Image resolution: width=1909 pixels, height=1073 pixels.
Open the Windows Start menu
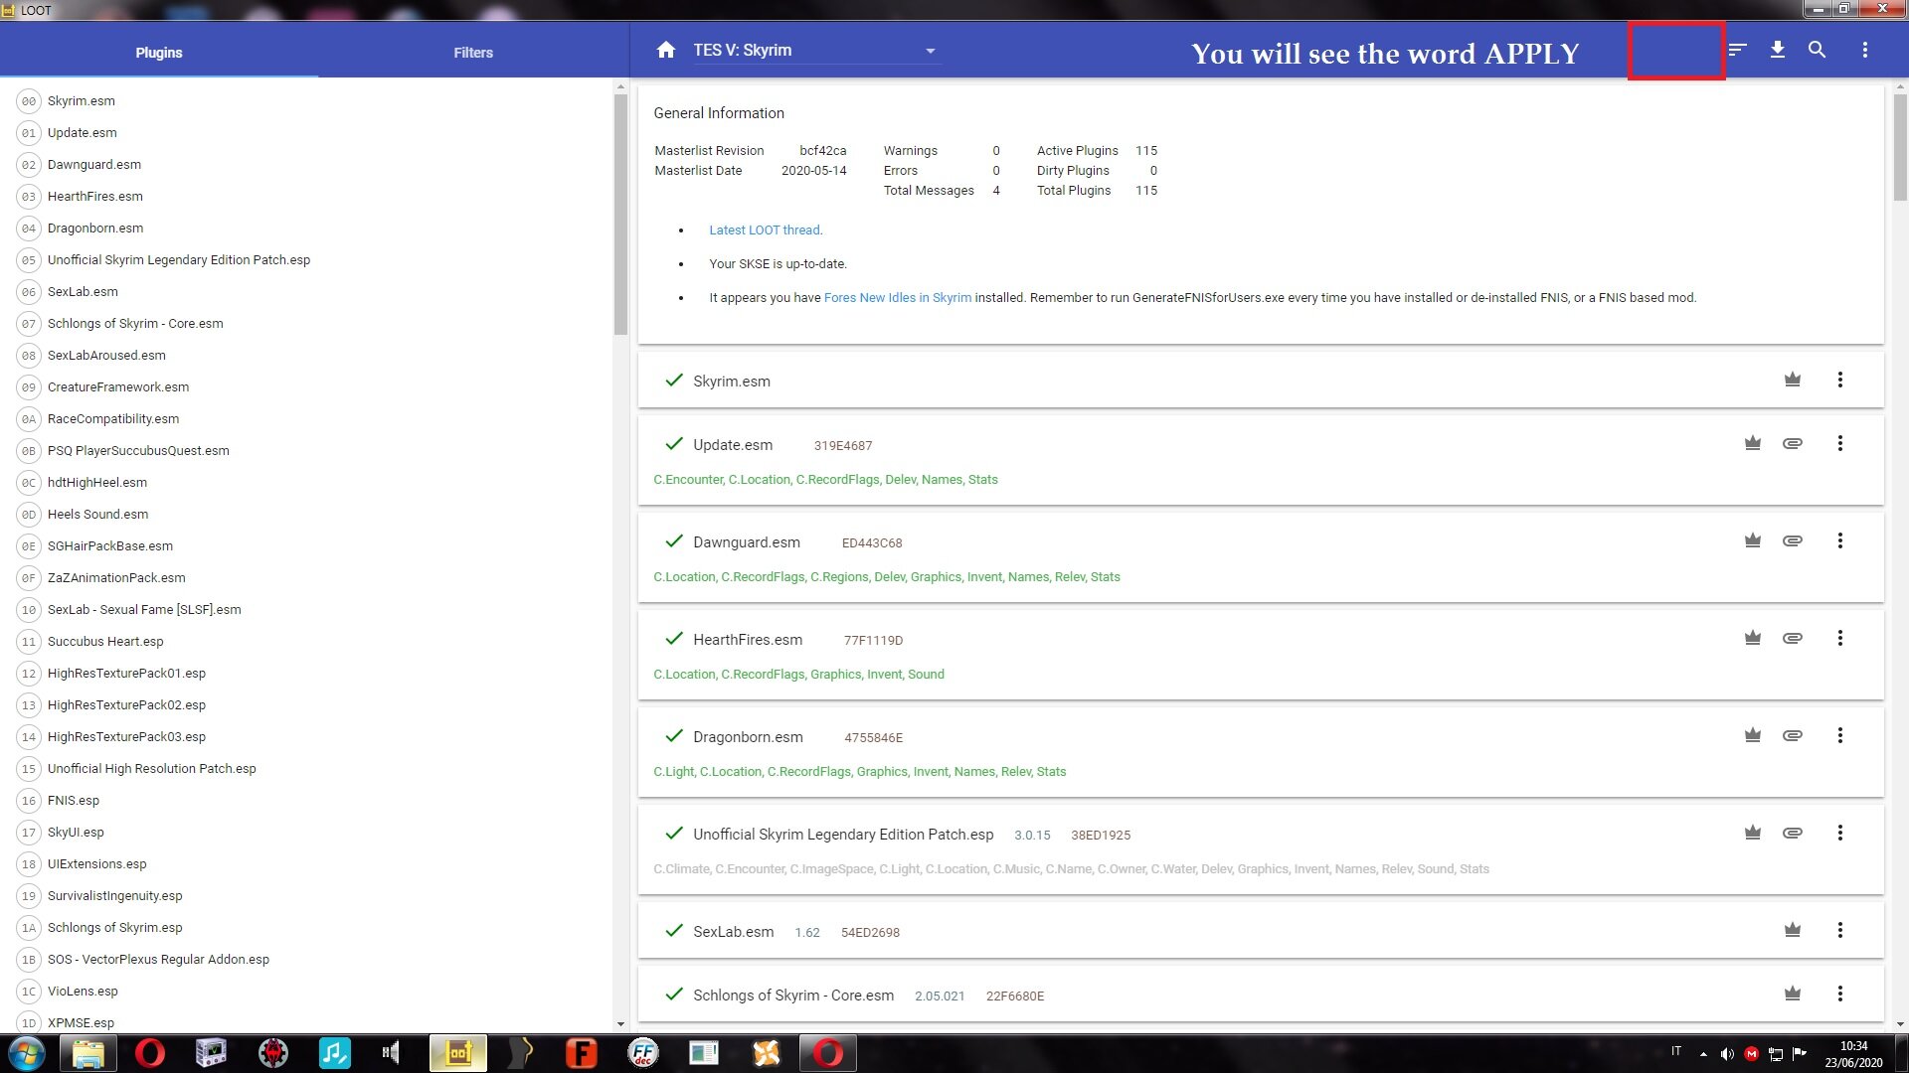point(27,1053)
